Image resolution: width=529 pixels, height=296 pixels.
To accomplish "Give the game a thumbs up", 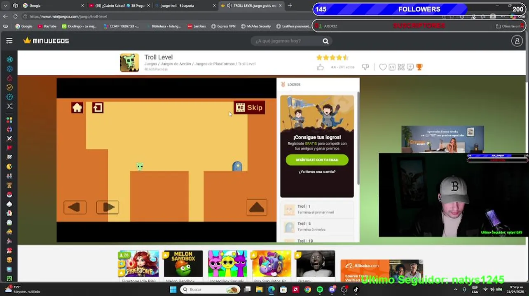I will pos(320,67).
